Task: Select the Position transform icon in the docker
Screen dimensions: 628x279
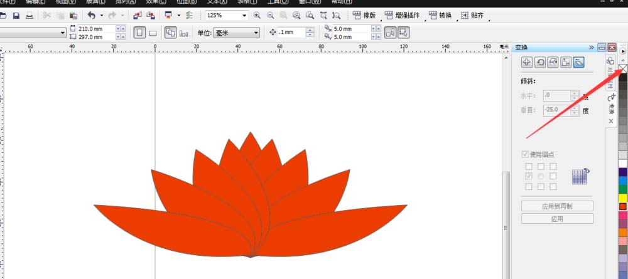Action: (526, 62)
